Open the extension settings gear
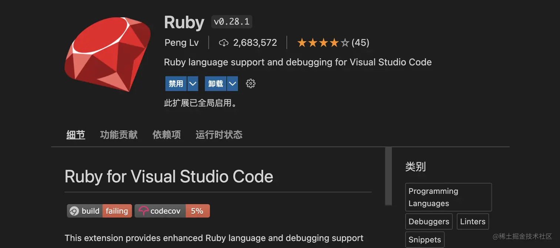Viewport: 560px width, 248px height. (251, 84)
